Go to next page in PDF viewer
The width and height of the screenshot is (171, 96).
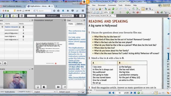click(x=131, y=93)
